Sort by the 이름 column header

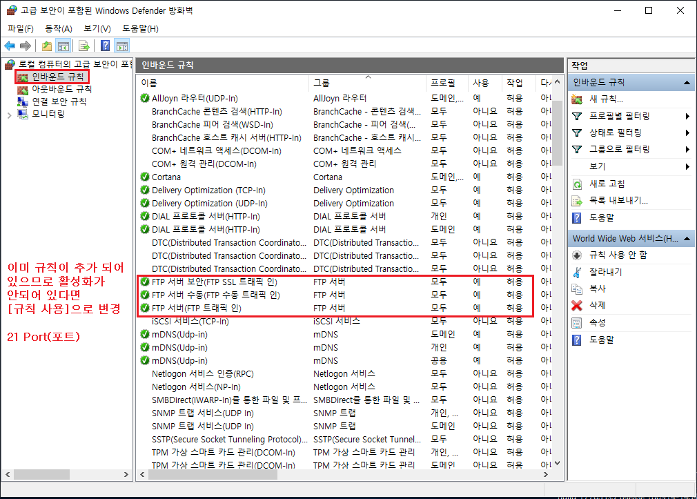[x=223, y=83]
